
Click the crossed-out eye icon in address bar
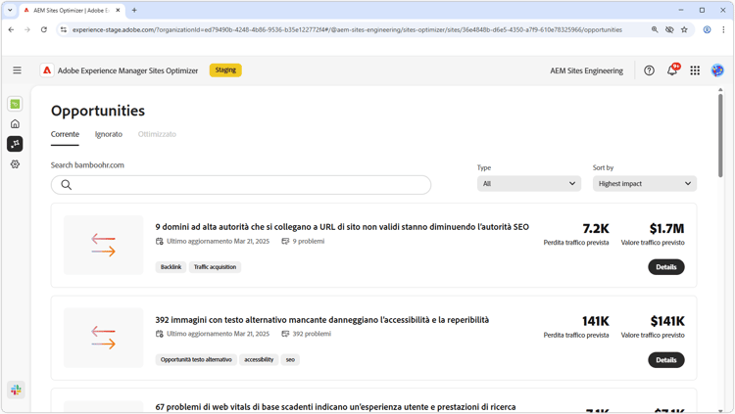pyautogui.click(x=669, y=29)
